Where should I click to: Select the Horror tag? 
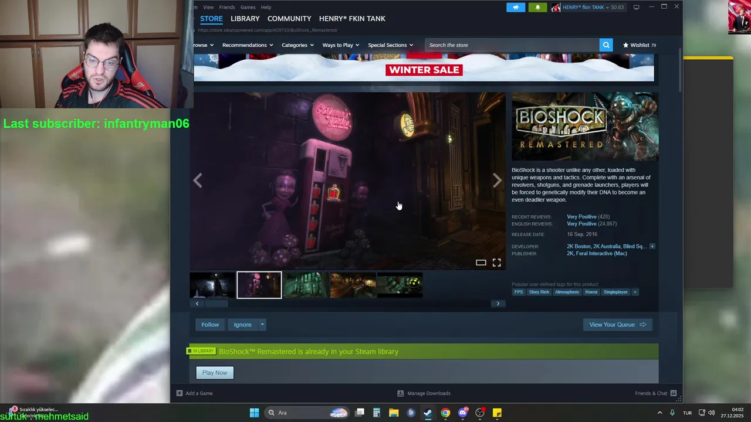(x=591, y=292)
